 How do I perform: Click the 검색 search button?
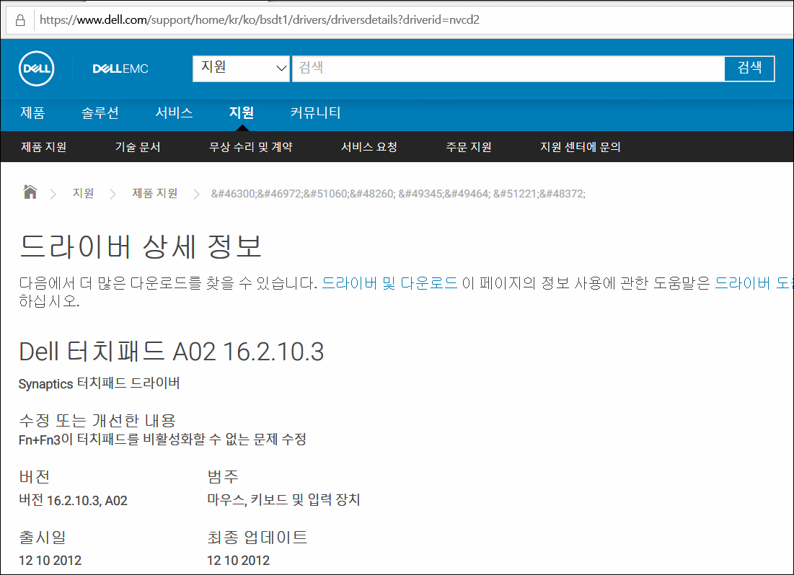[x=749, y=68]
